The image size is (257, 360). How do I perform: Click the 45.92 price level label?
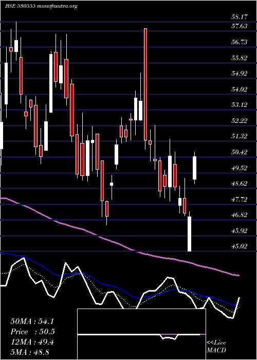[240, 231]
